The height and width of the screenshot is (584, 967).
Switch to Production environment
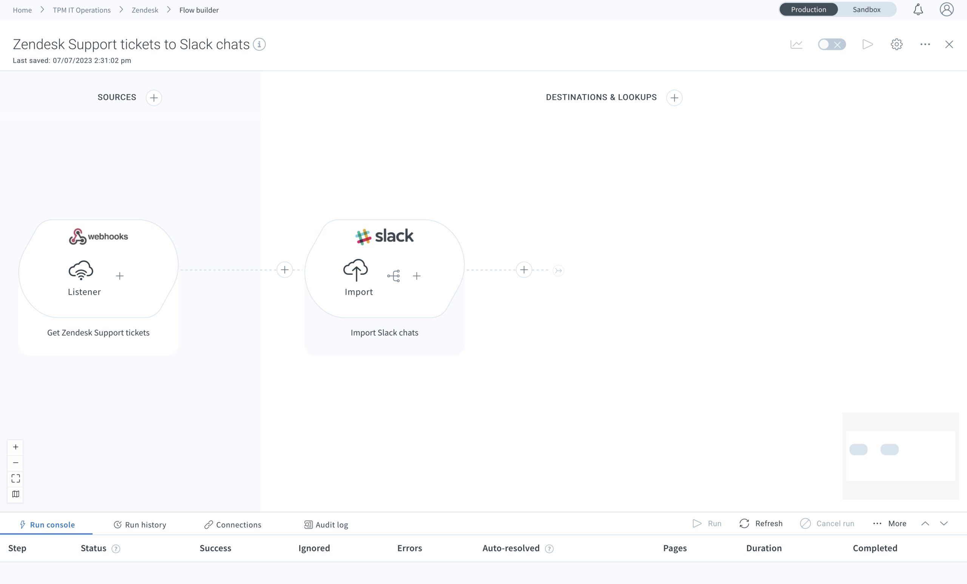point(808,9)
